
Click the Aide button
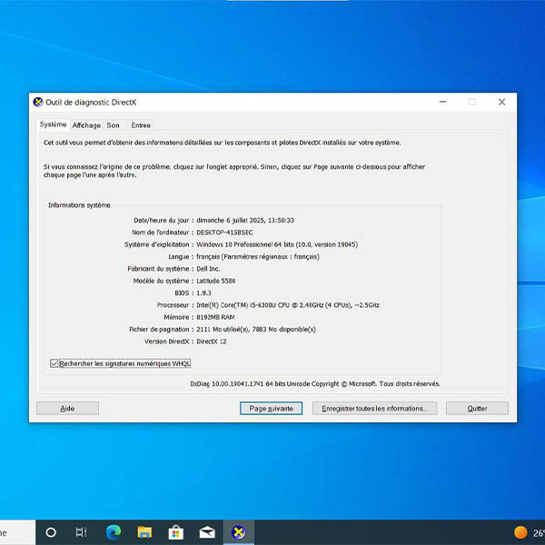[x=67, y=409]
